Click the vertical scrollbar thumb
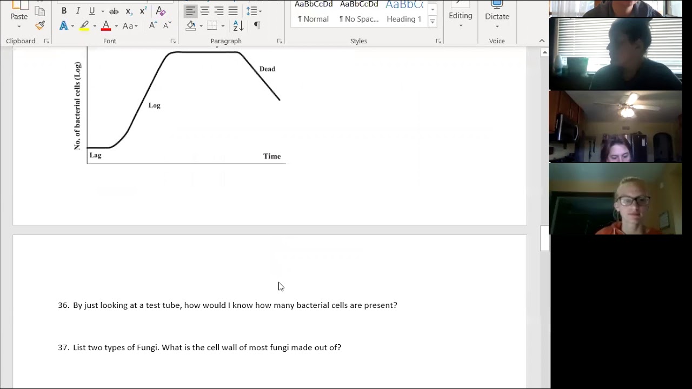Screen dimensions: 692x389 tap(544, 238)
